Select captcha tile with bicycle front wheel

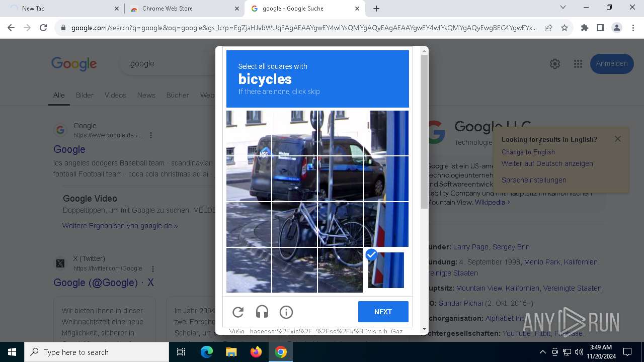[294, 224]
